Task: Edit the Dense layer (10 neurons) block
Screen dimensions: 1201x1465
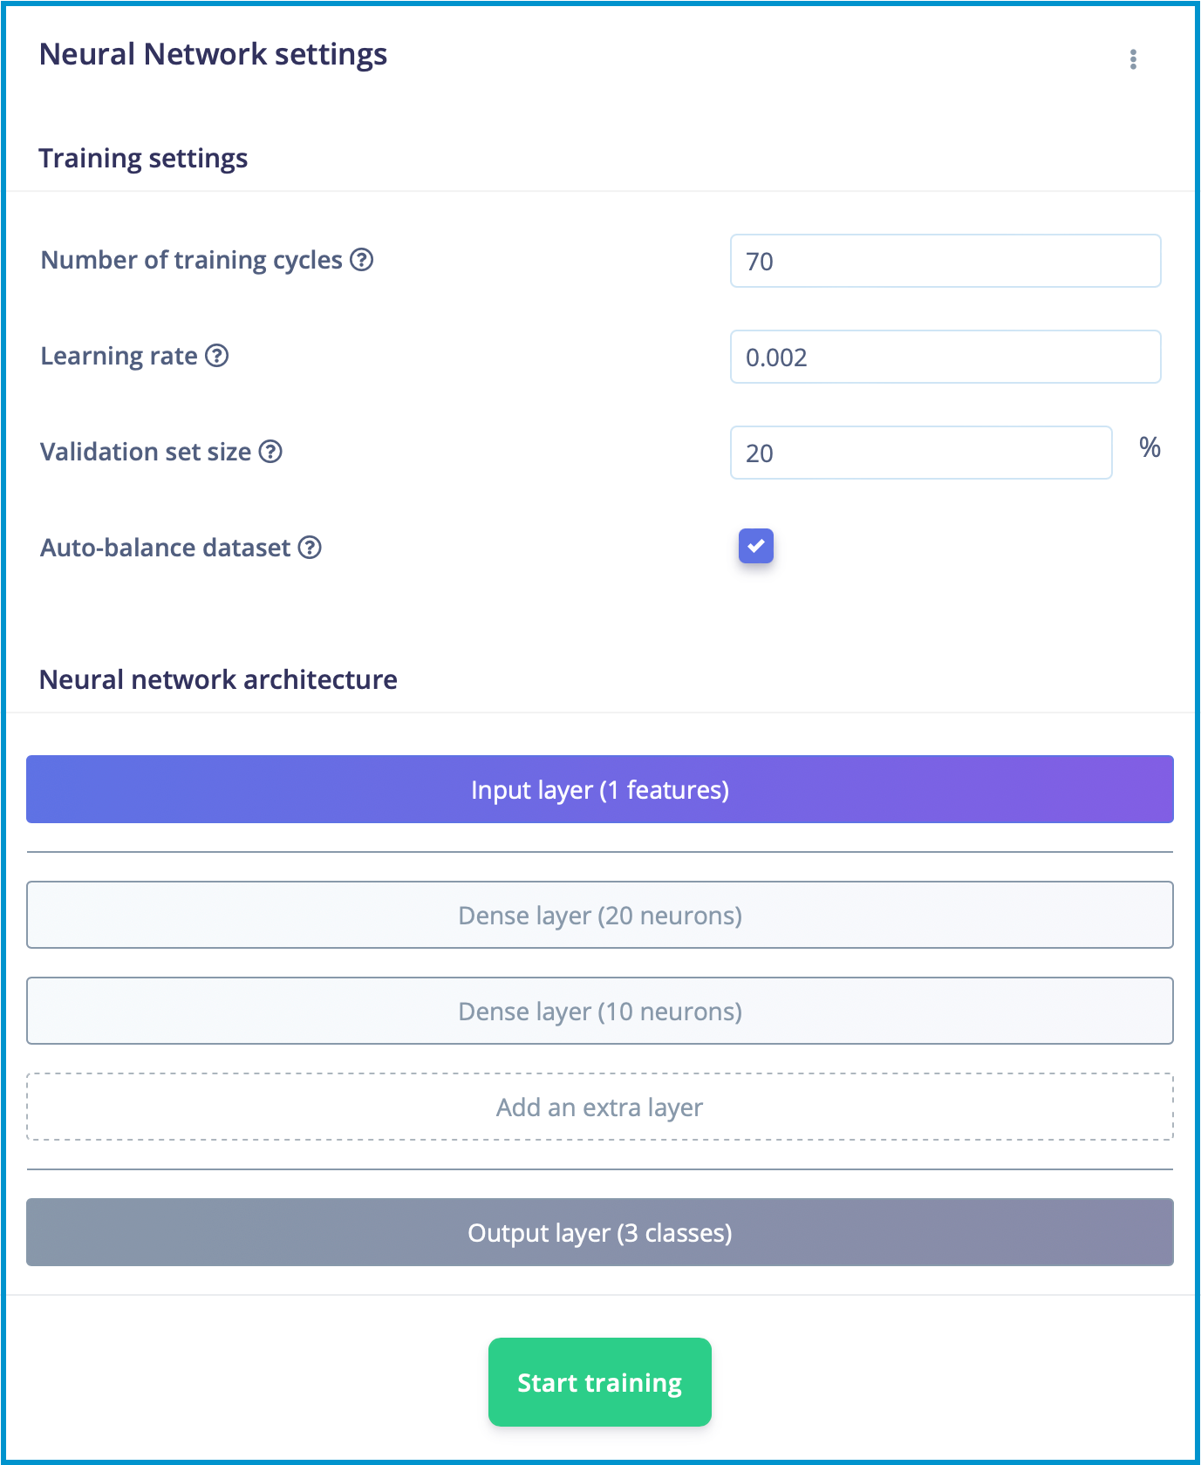Action: [600, 1011]
